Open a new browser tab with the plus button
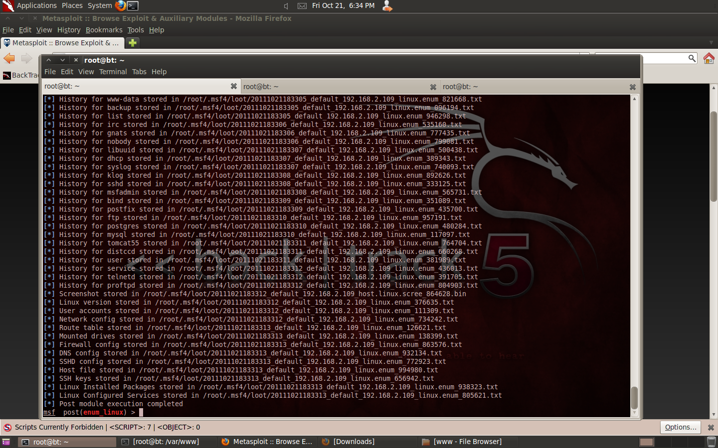718x448 pixels. coord(132,43)
